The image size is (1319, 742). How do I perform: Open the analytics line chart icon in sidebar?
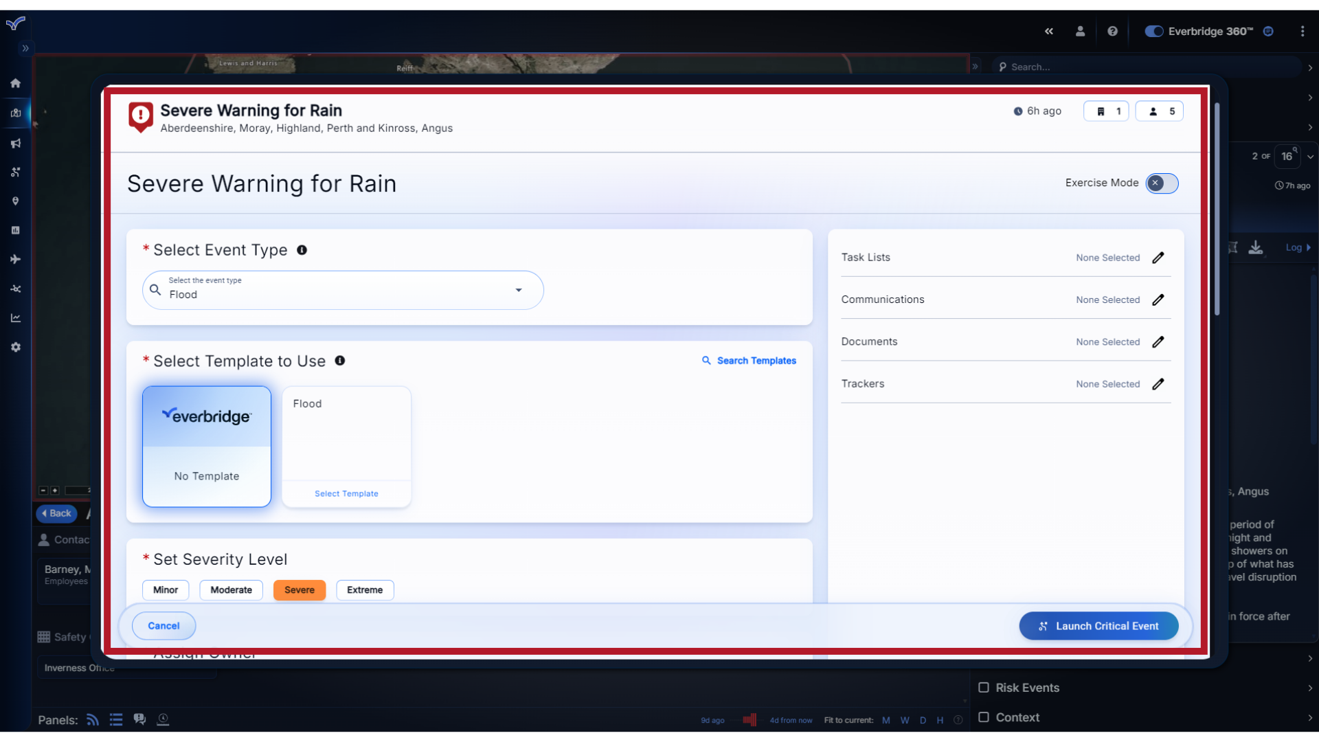point(15,317)
